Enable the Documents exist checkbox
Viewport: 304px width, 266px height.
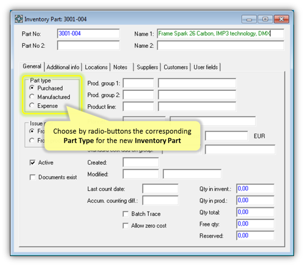tap(33, 177)
